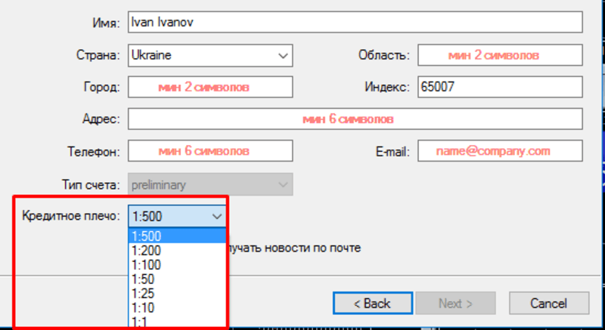The height and width of the screenshot is (330, 605).
Task: Click the E-mail input field
Action: (500, 151)
